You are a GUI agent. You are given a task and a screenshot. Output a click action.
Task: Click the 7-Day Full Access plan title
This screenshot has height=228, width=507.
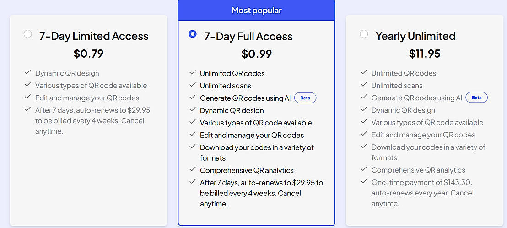248,37
